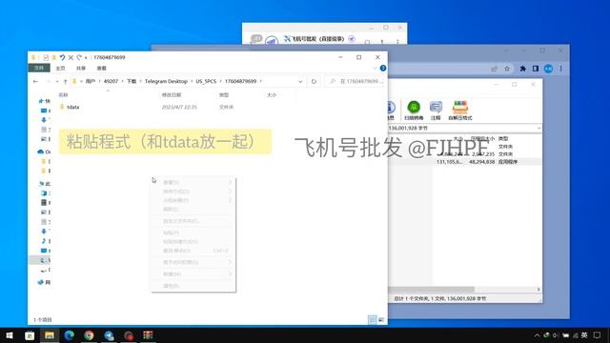This screenshot has width=610, height=343.
Task: Go up one folder level in Explorer
Action: (65, 81)
